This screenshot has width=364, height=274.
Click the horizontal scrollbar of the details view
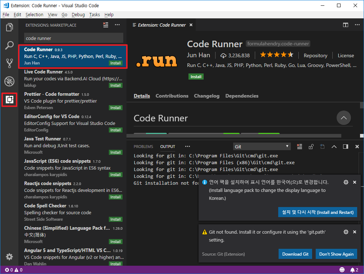coord(234,135)
